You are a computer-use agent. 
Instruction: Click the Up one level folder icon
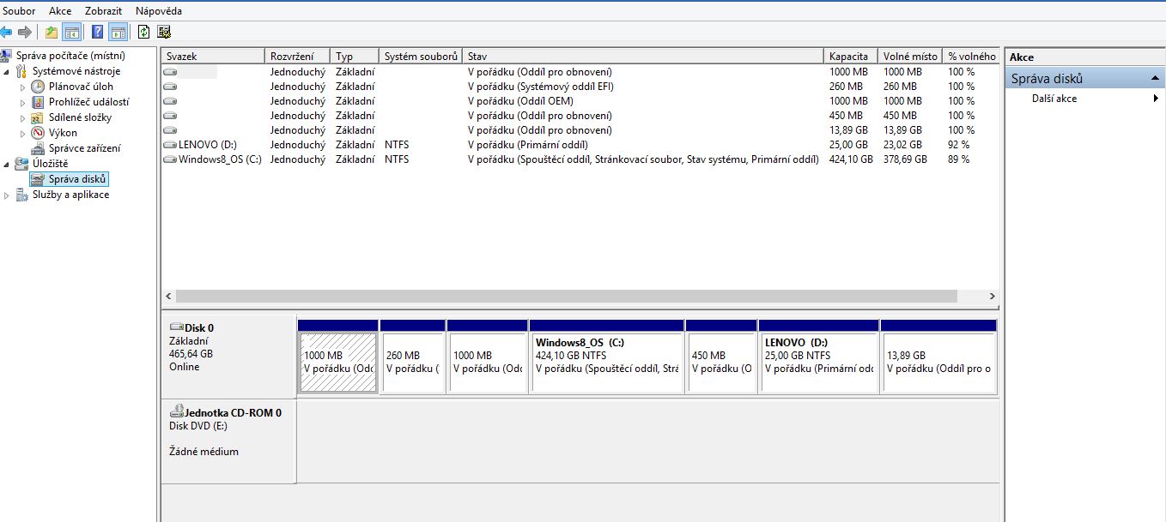pyautogui.click(x=52, y=33)
